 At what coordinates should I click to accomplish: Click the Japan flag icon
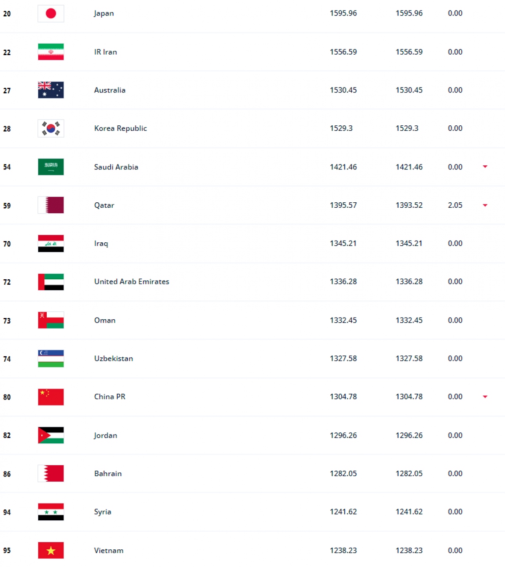click(51, 13)
